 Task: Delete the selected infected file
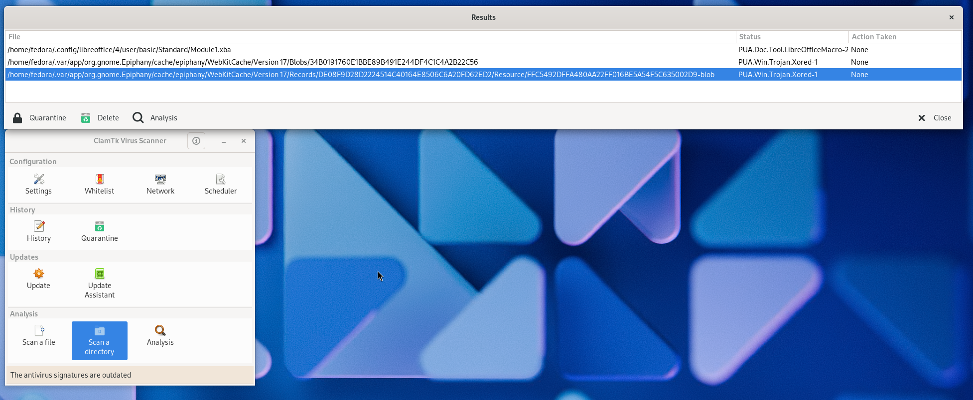pos(100,118)
